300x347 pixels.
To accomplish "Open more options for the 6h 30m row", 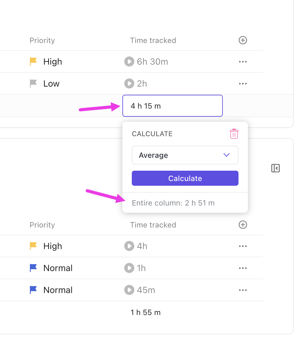I will click(243, 62).
